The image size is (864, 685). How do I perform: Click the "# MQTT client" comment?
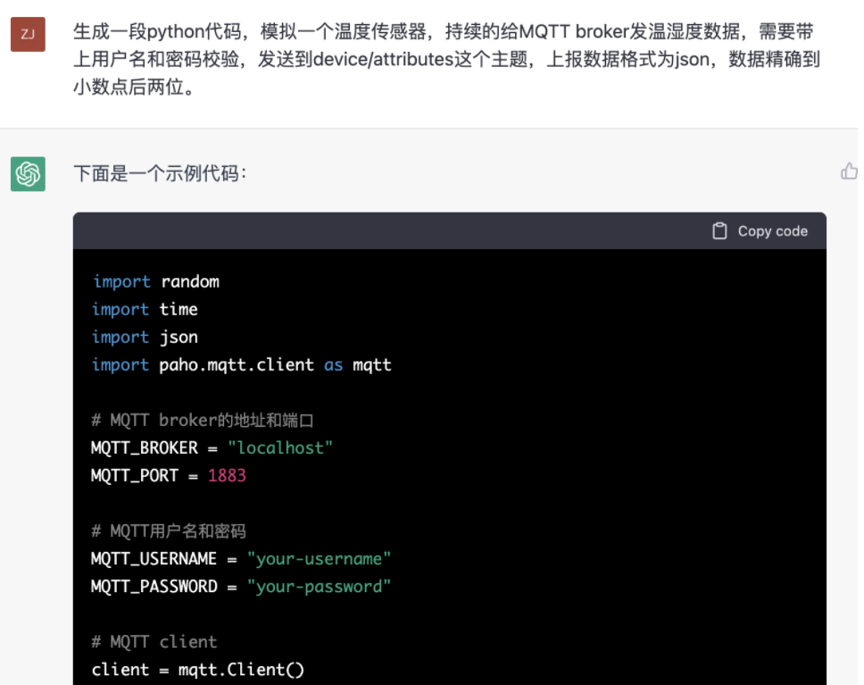(x=154, y=641)
